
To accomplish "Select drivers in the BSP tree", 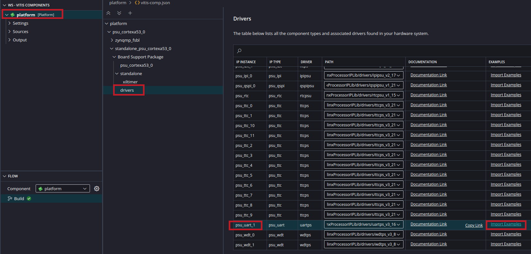I will 127,90.
